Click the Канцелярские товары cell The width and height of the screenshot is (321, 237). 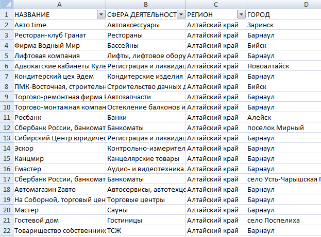click(145, 158)
